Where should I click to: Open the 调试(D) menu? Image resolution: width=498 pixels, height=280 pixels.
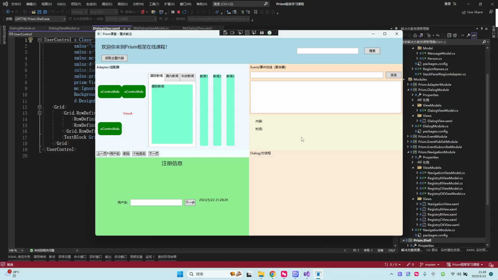click(107, 4)
